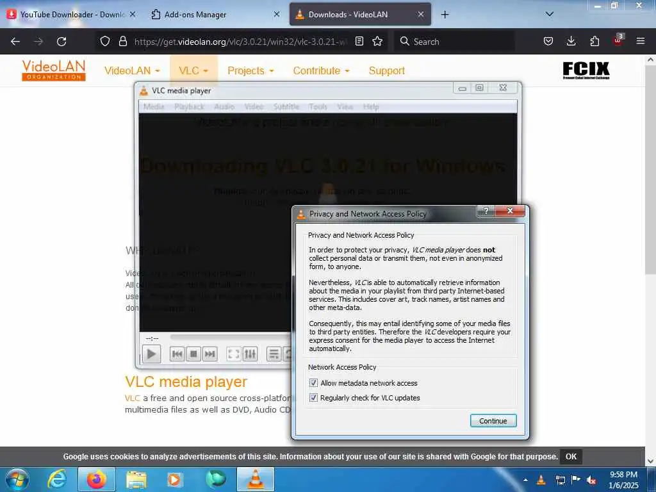Open the Playback menu in VLC
656x492 pixels.
tap(189, 107)
